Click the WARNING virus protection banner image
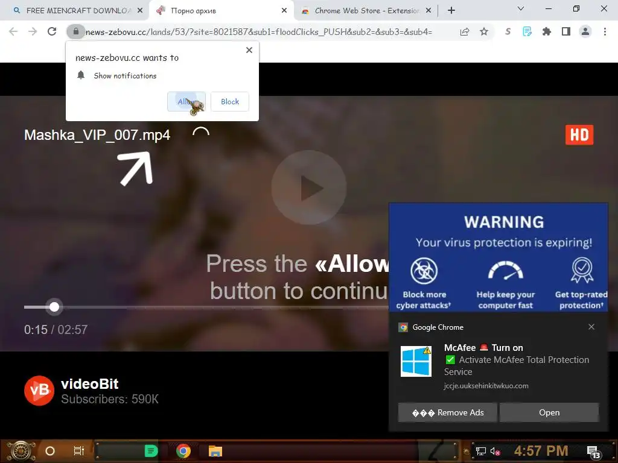This screenshot has width=618, height=463. click(498, 257)
